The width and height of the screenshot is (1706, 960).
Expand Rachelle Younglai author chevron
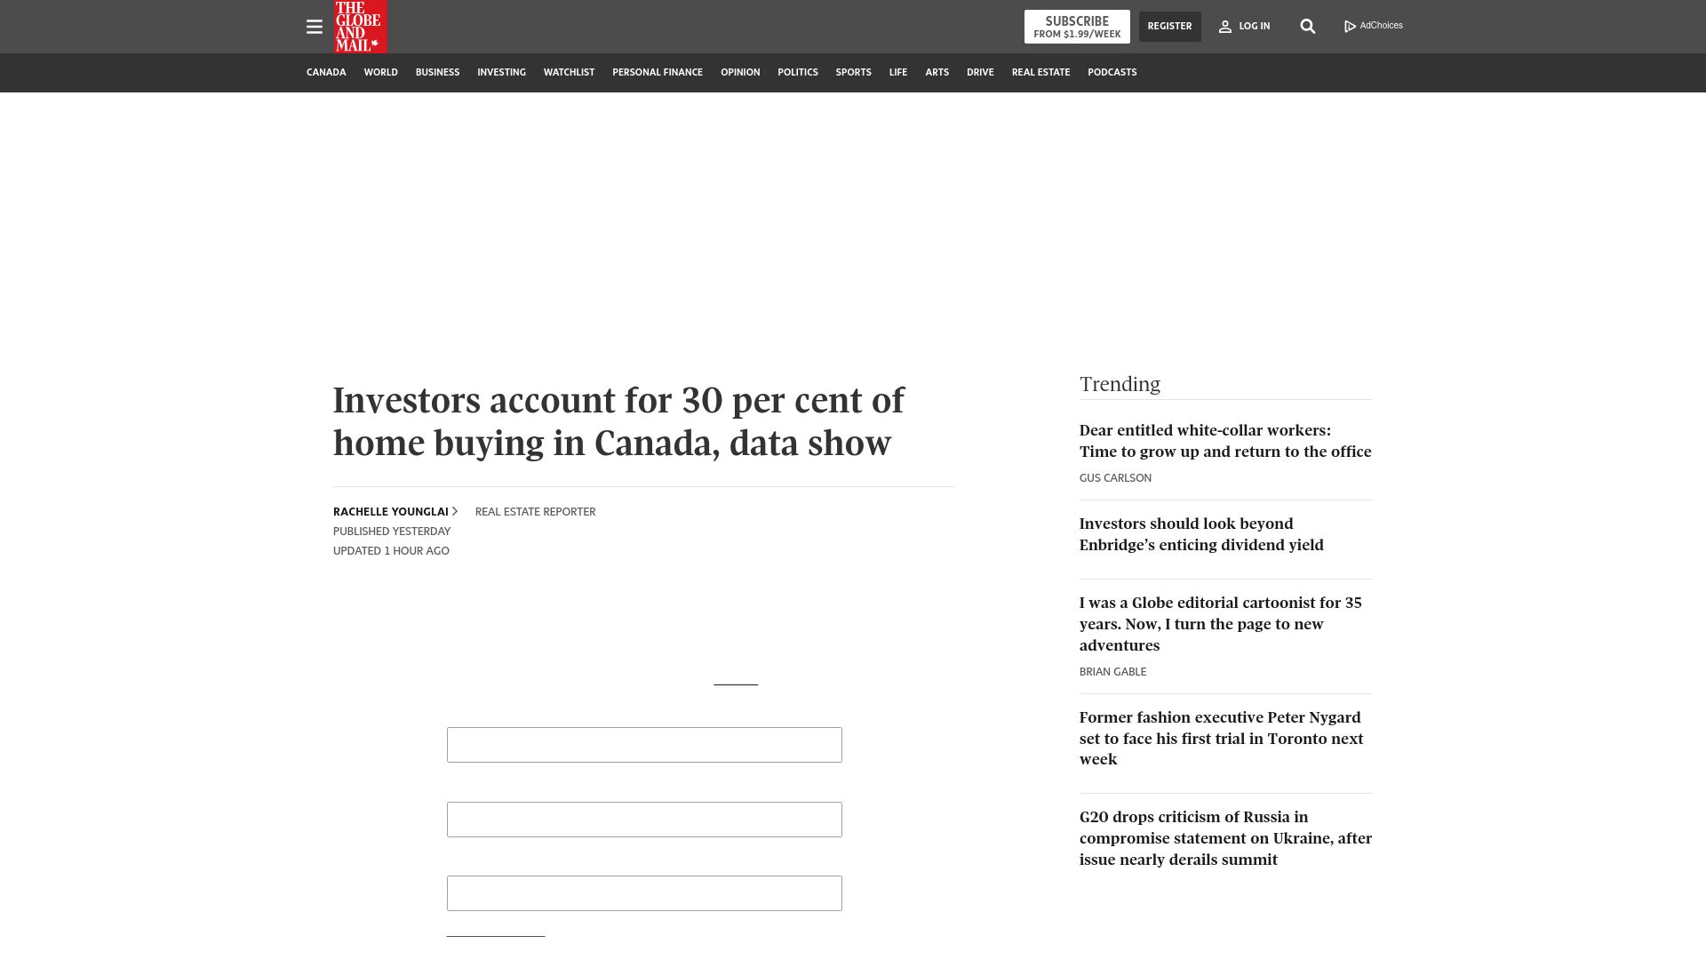tap(455, 511)
